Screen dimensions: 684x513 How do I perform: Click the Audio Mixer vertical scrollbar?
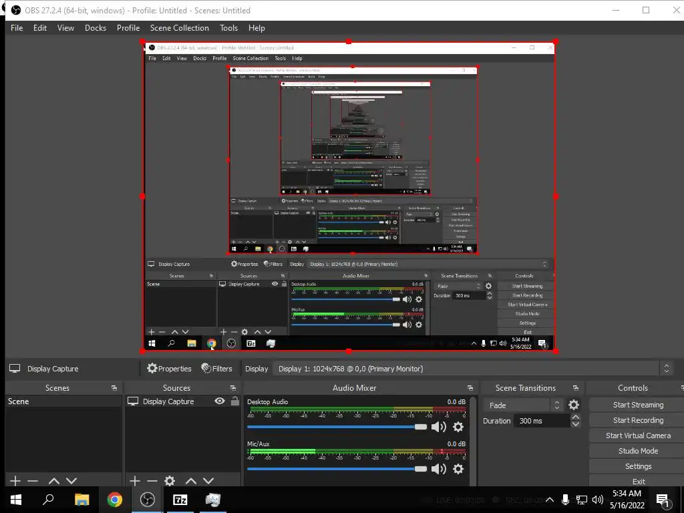[x=474, y=441]
